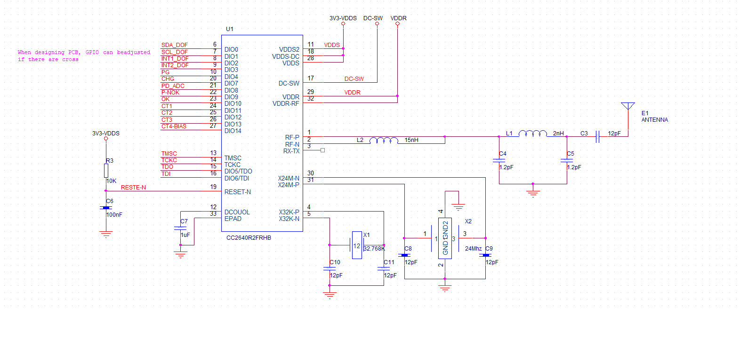The image size is (739, 346).
Task: Select the ground symbol under C10 and C11
Action: [x=329, y=295]
